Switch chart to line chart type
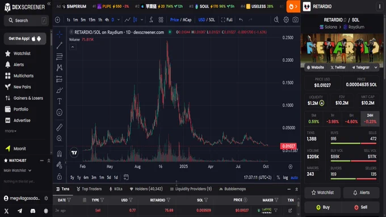The image size is (386, 217). point(127,20)
